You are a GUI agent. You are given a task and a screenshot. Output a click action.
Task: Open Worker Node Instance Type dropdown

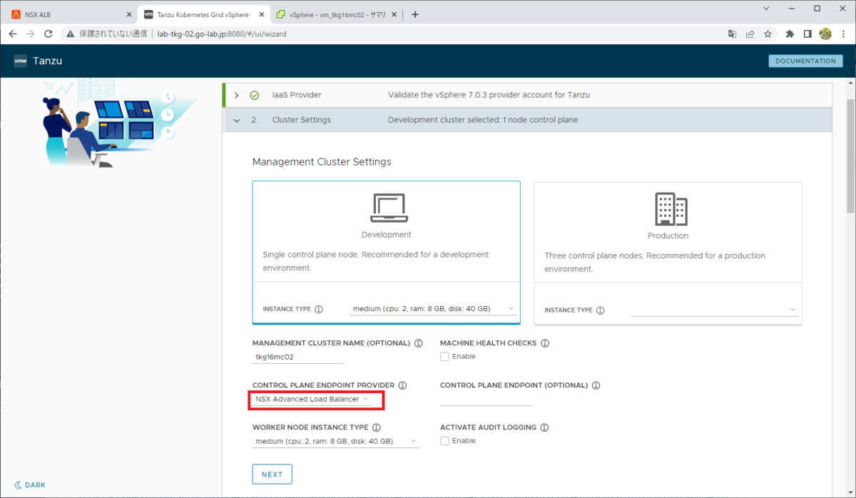pyautogui.click(x=335, y=442)
